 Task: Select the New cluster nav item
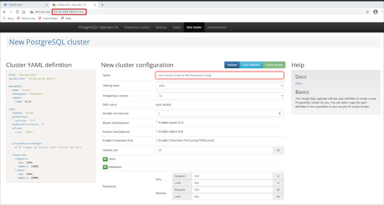(x=194, y=27)
